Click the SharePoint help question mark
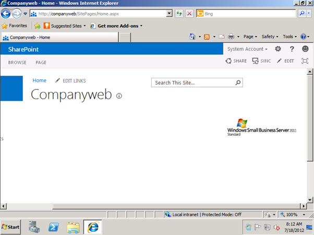The image size is (314, 235). [292, 49]
